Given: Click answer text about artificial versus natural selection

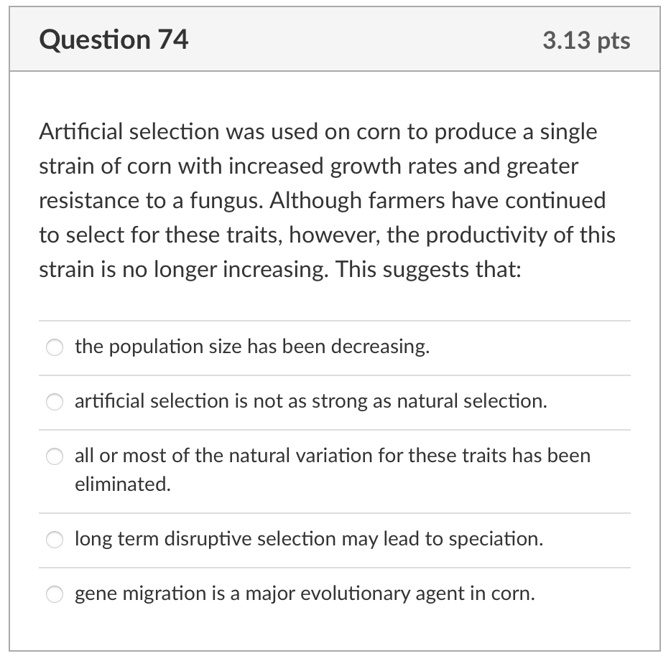Looking at the screenshot, I should click(x=310, y=401).
